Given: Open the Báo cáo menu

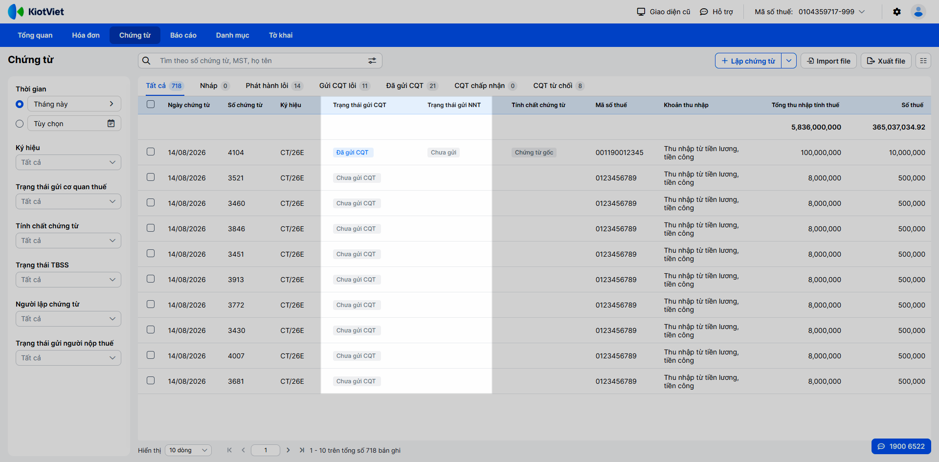Looking at the screenshot, I should [183, 35].
